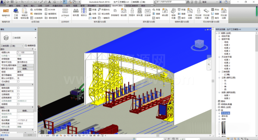The height and width of the screenshot is (140, 258).
Task: Switch to the BeePC设计 ribbon tab
Action: click(x=104, y=6)
